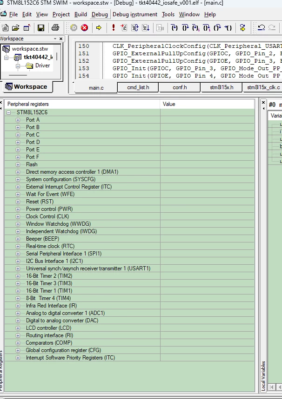
Task: Collapse the STM8L152C6 root node
Action: [9, 112]
